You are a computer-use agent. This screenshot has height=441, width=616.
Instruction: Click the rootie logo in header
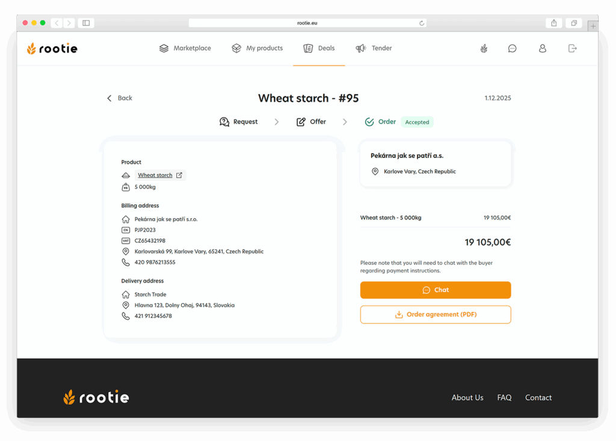pyautogui.click(x=52, y=49)
